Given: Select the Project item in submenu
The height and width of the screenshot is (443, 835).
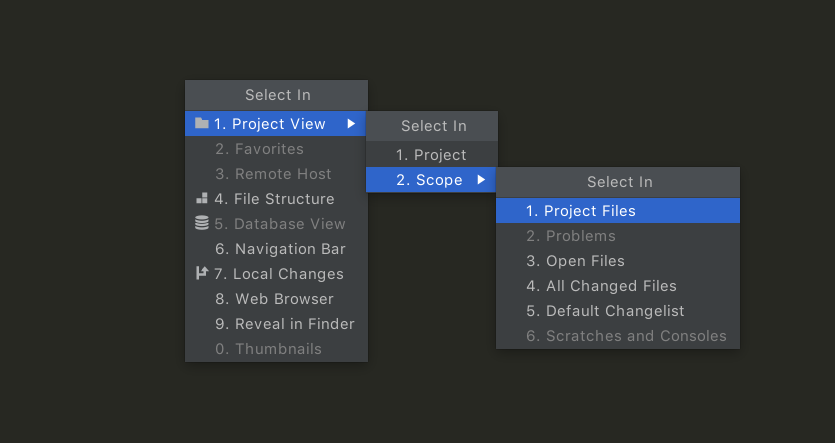Looking at the screenshot, I should click(x=431, y=155).
